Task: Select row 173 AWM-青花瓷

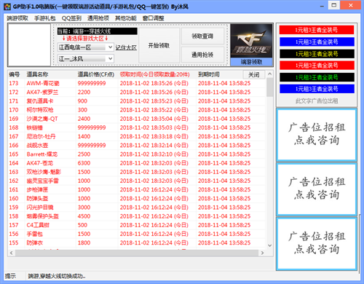Action: point(137,83)
